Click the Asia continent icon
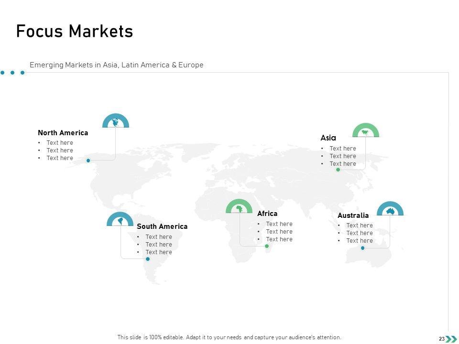459x344 pixels. [366, 131]
